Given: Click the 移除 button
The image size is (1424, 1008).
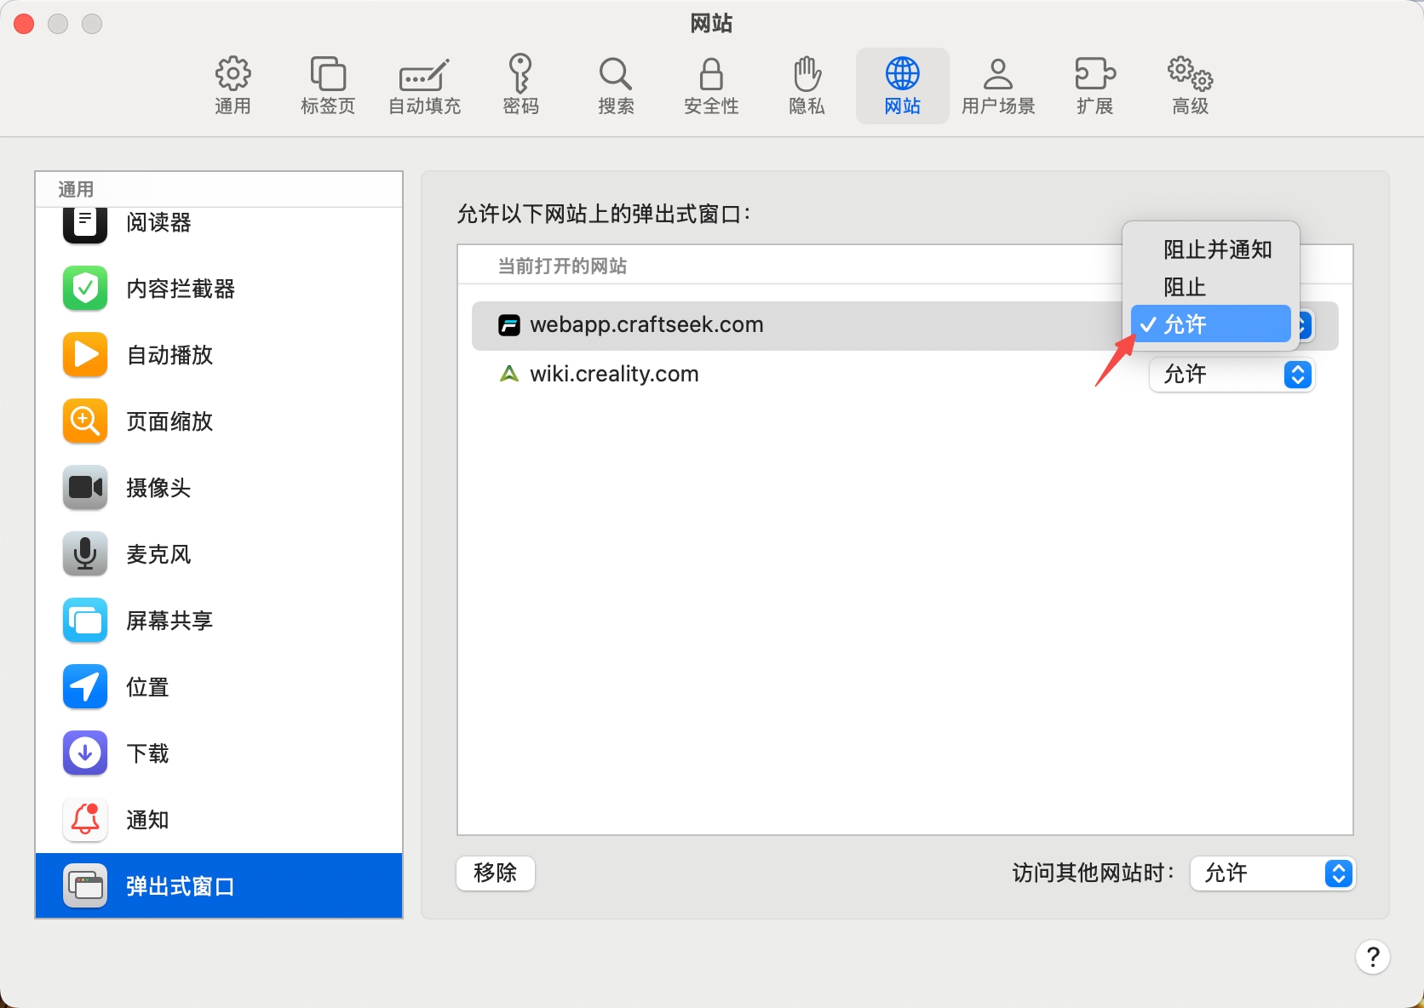Looking at the screenshot, I should click(x=495, y=873).
